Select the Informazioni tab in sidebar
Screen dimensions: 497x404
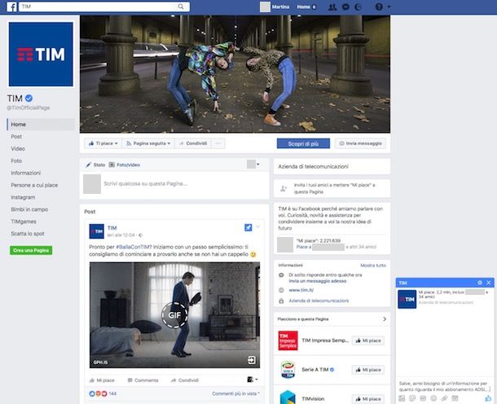click(26, 173)
